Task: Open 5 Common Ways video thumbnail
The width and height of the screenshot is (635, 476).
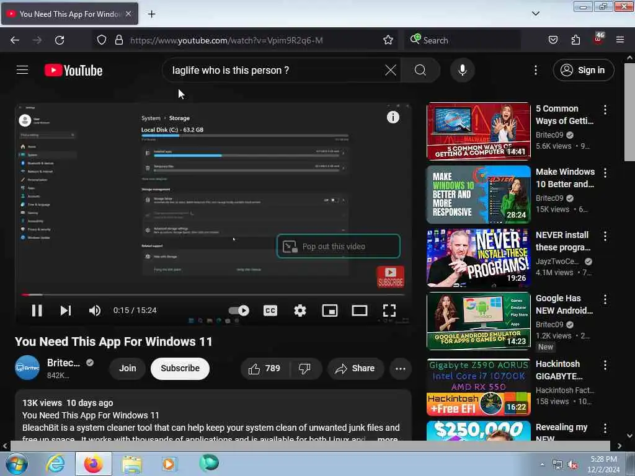Action: click(x=478, y=131)
